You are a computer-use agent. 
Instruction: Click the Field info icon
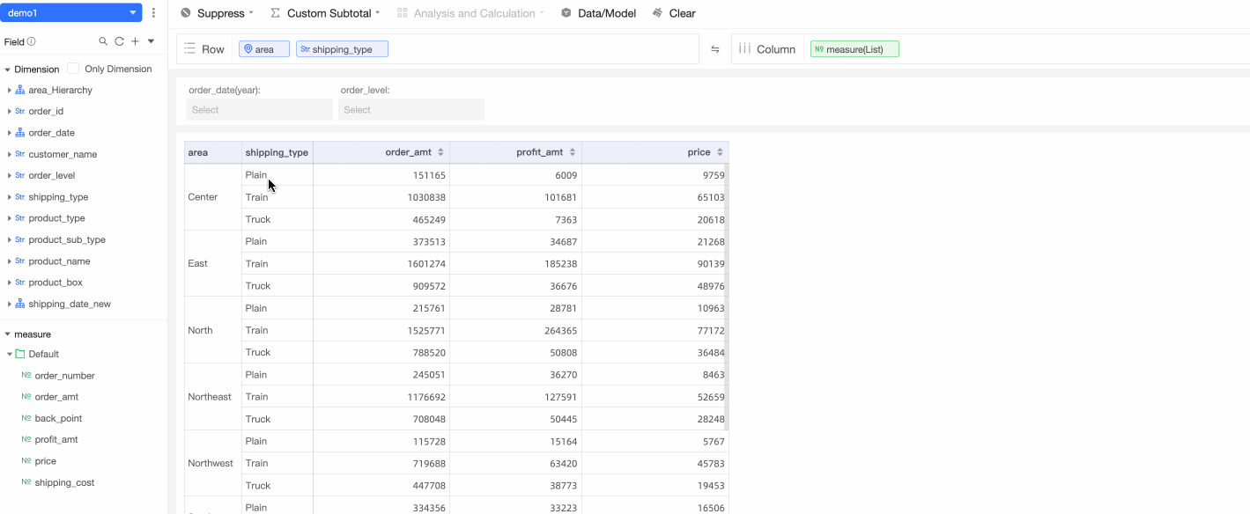click(32, 41)
